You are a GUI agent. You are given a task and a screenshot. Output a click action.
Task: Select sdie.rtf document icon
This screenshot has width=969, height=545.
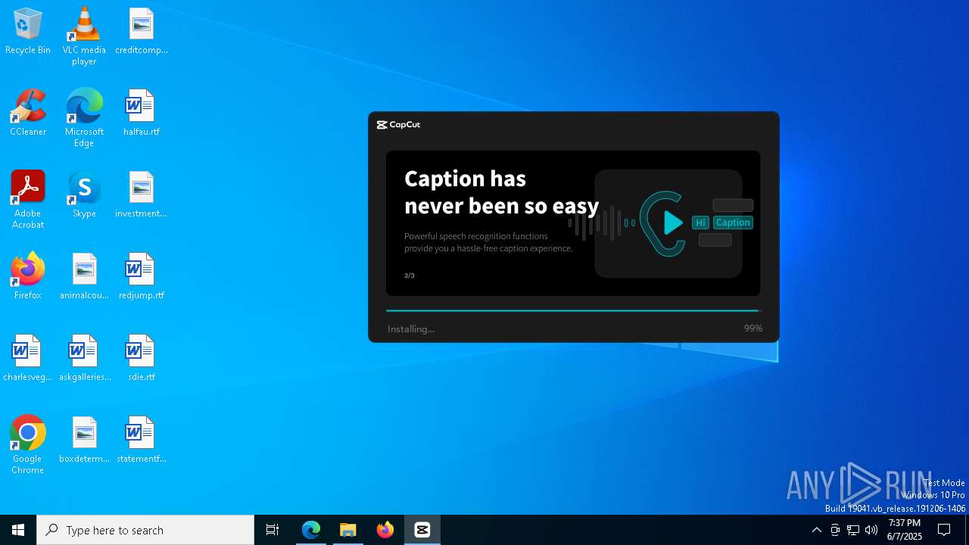(142, 358)
